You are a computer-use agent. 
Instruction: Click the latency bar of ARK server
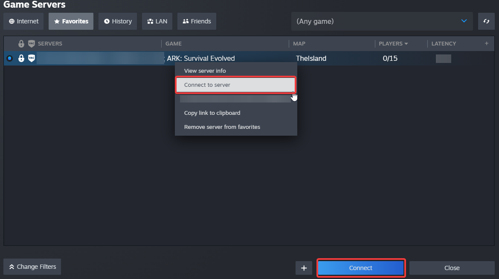[443, 59]
